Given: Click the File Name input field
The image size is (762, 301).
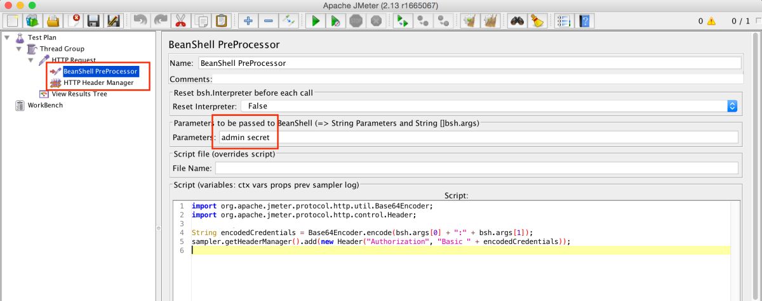Looking at the screenshot, I should pyautogui.click(x=477, y=169).
